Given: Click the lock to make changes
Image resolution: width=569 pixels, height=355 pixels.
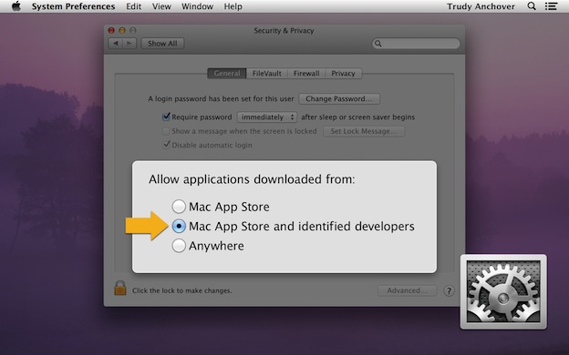Looking at the screenshot, I should [120, 288].
